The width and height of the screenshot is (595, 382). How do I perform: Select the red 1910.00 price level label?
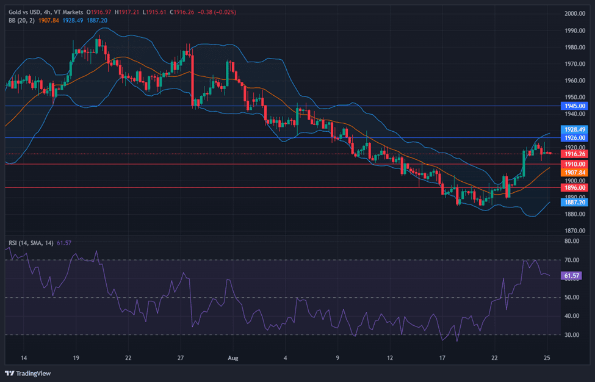pyautogui.click(x=574, y=164)
